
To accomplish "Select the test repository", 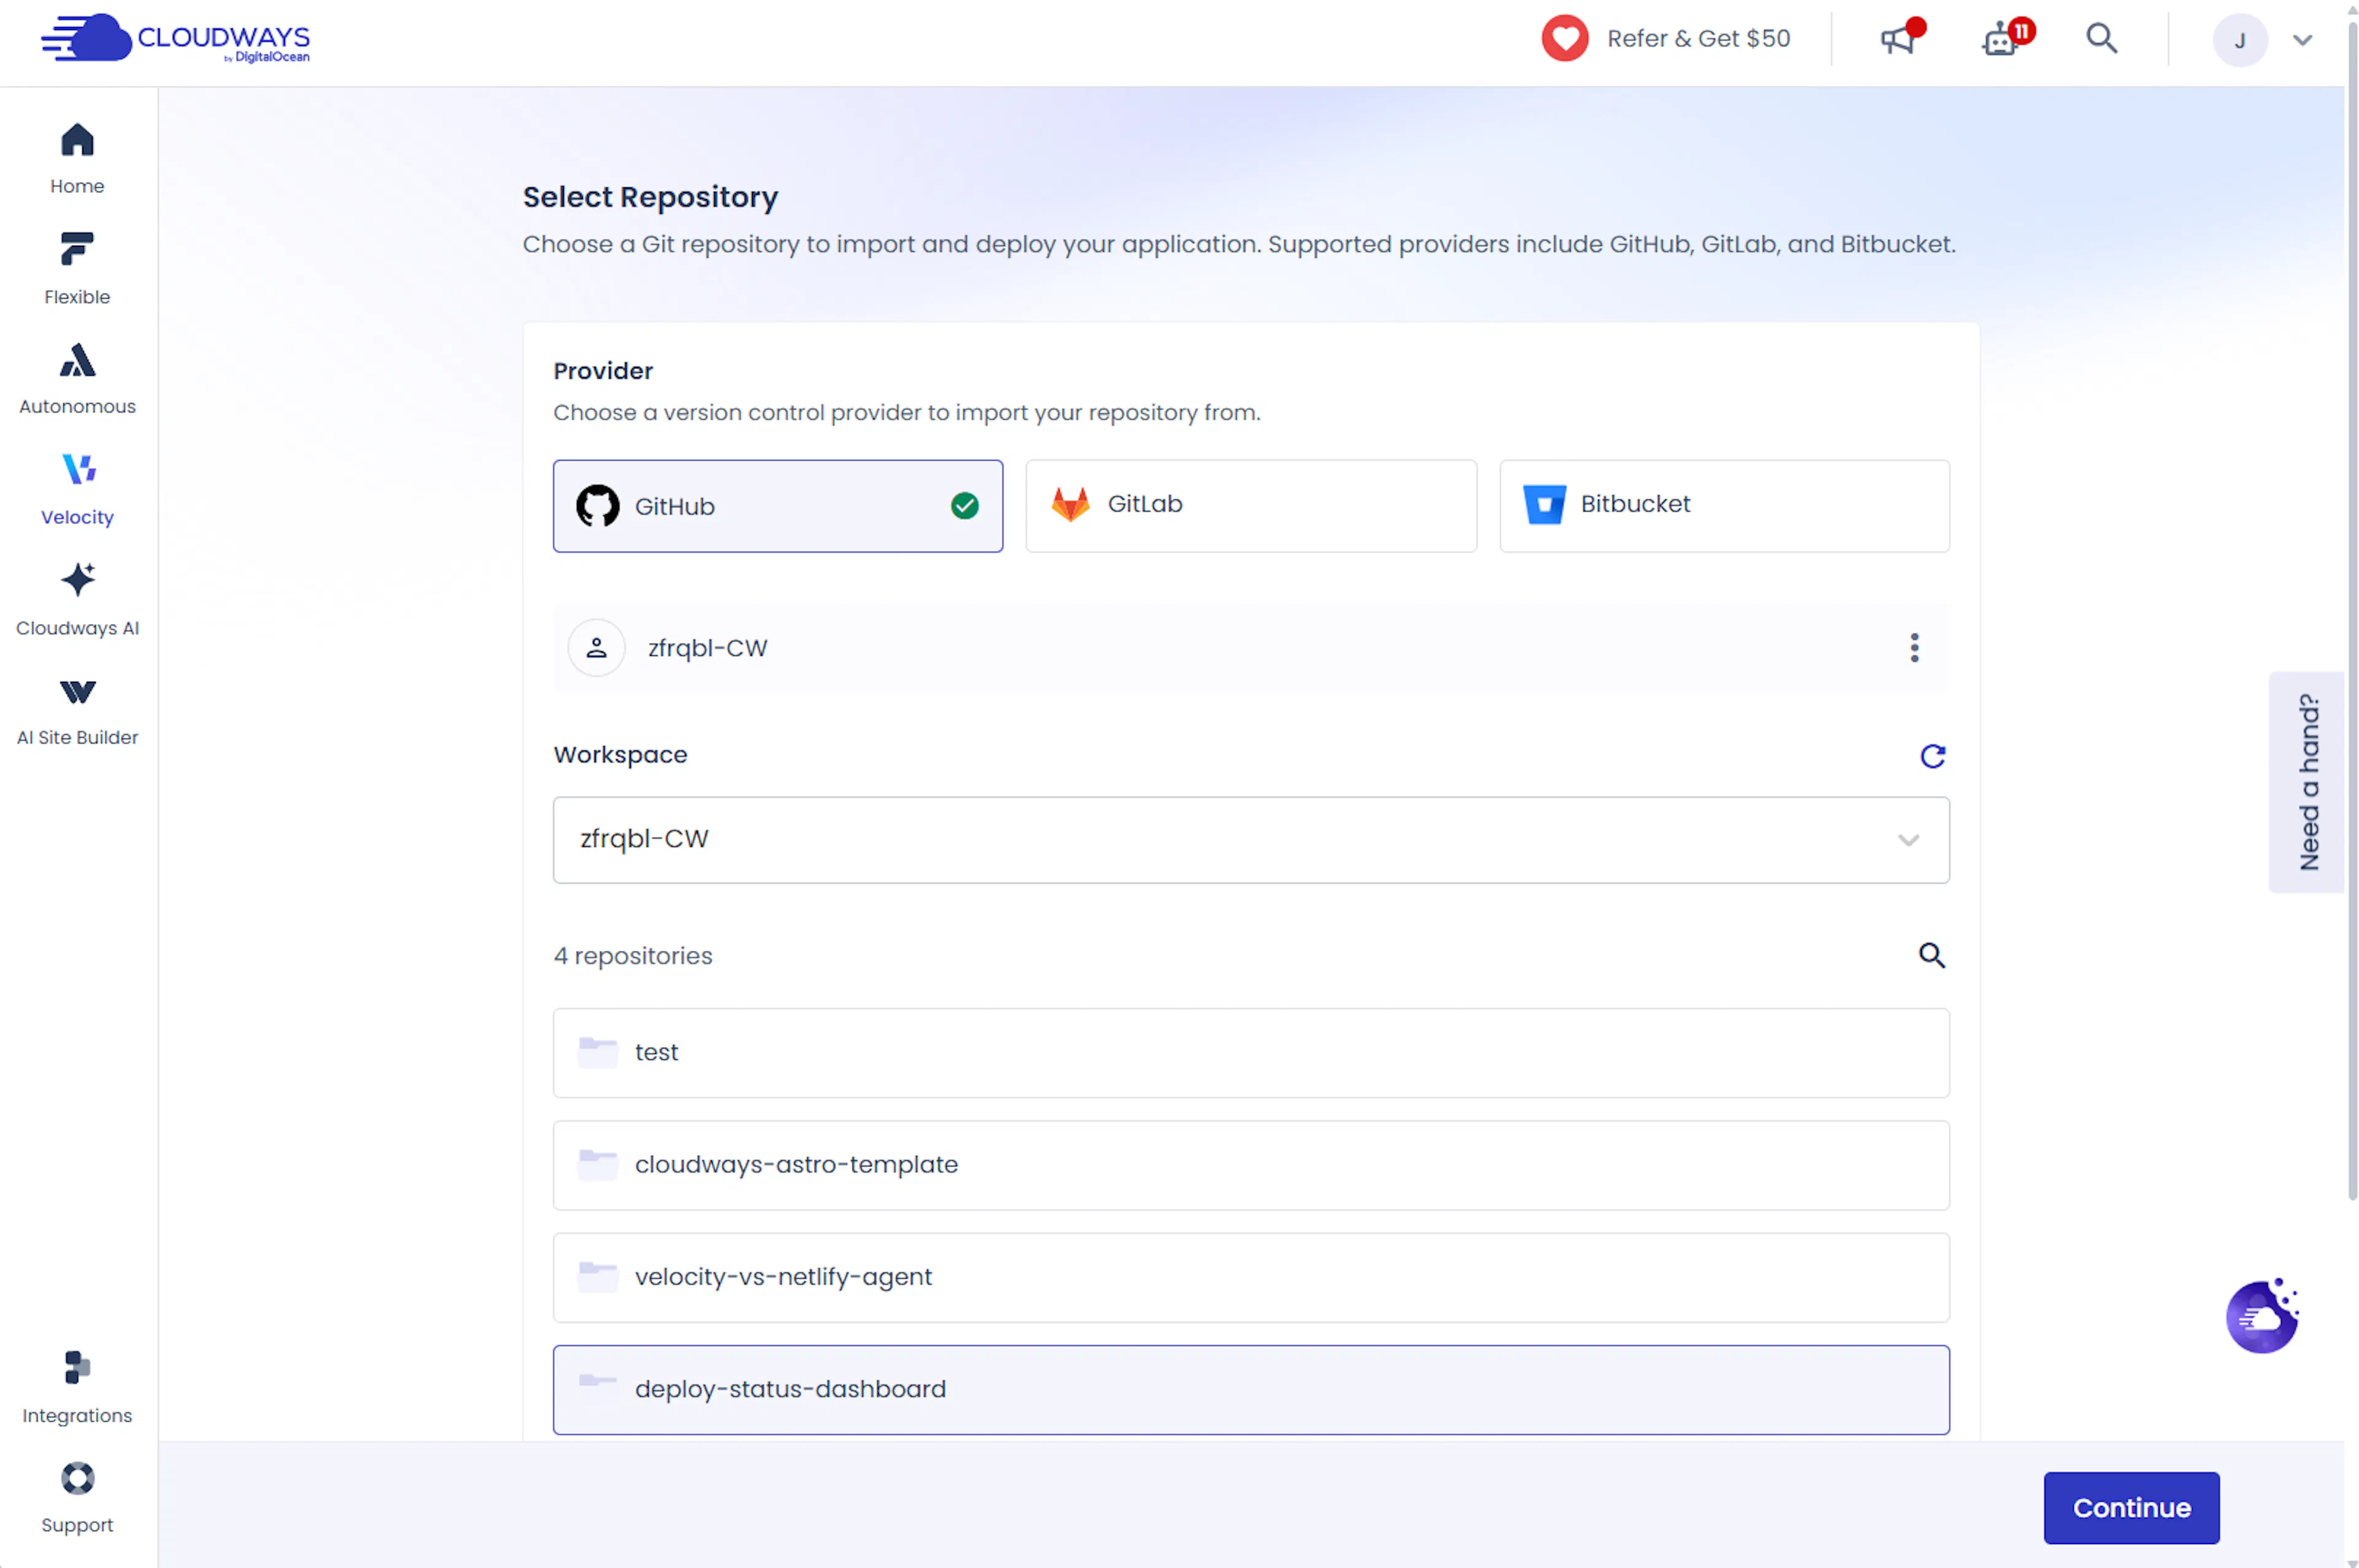I will (1250, 1053).
